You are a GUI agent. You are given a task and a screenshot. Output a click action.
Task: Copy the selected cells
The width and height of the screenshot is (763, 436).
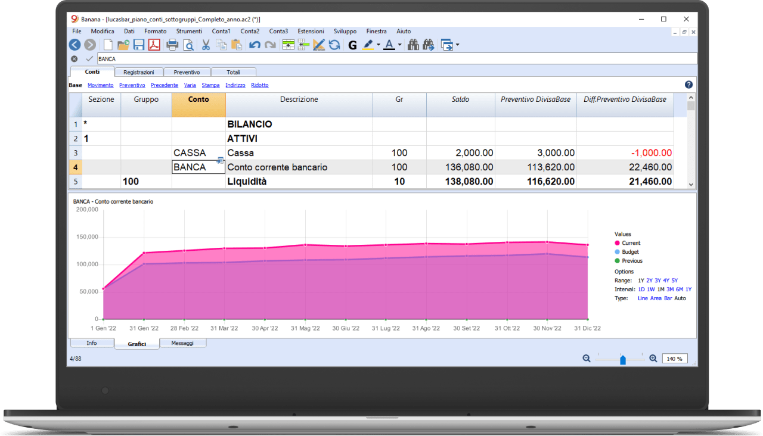(x=221, y=45)
